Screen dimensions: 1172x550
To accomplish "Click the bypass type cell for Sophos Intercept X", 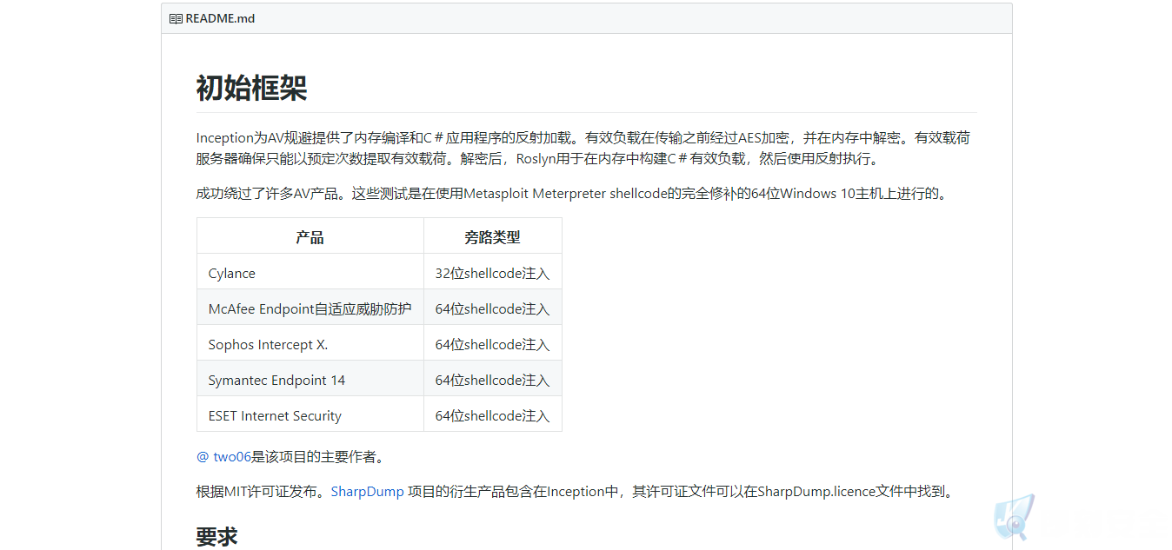I will click(493, 343).
